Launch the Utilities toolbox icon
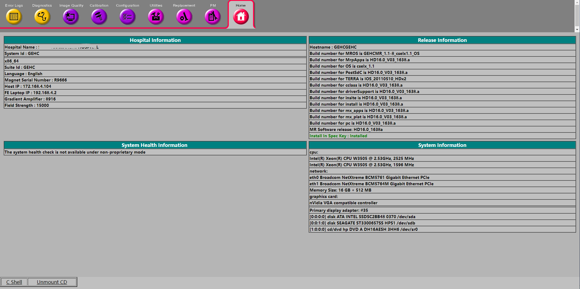 coord(156,17)
